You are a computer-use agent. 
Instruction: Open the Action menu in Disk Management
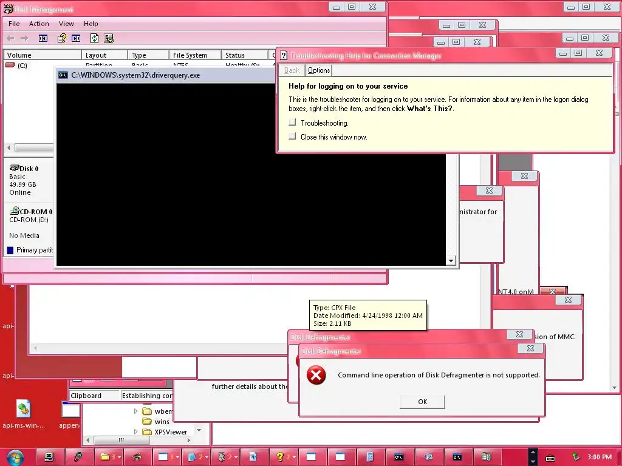coord(39,24)
